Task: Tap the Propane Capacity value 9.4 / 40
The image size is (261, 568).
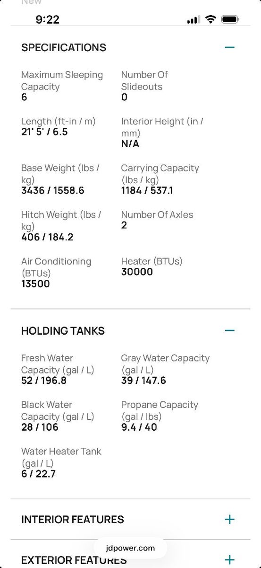Action: [x=139, y=427]
